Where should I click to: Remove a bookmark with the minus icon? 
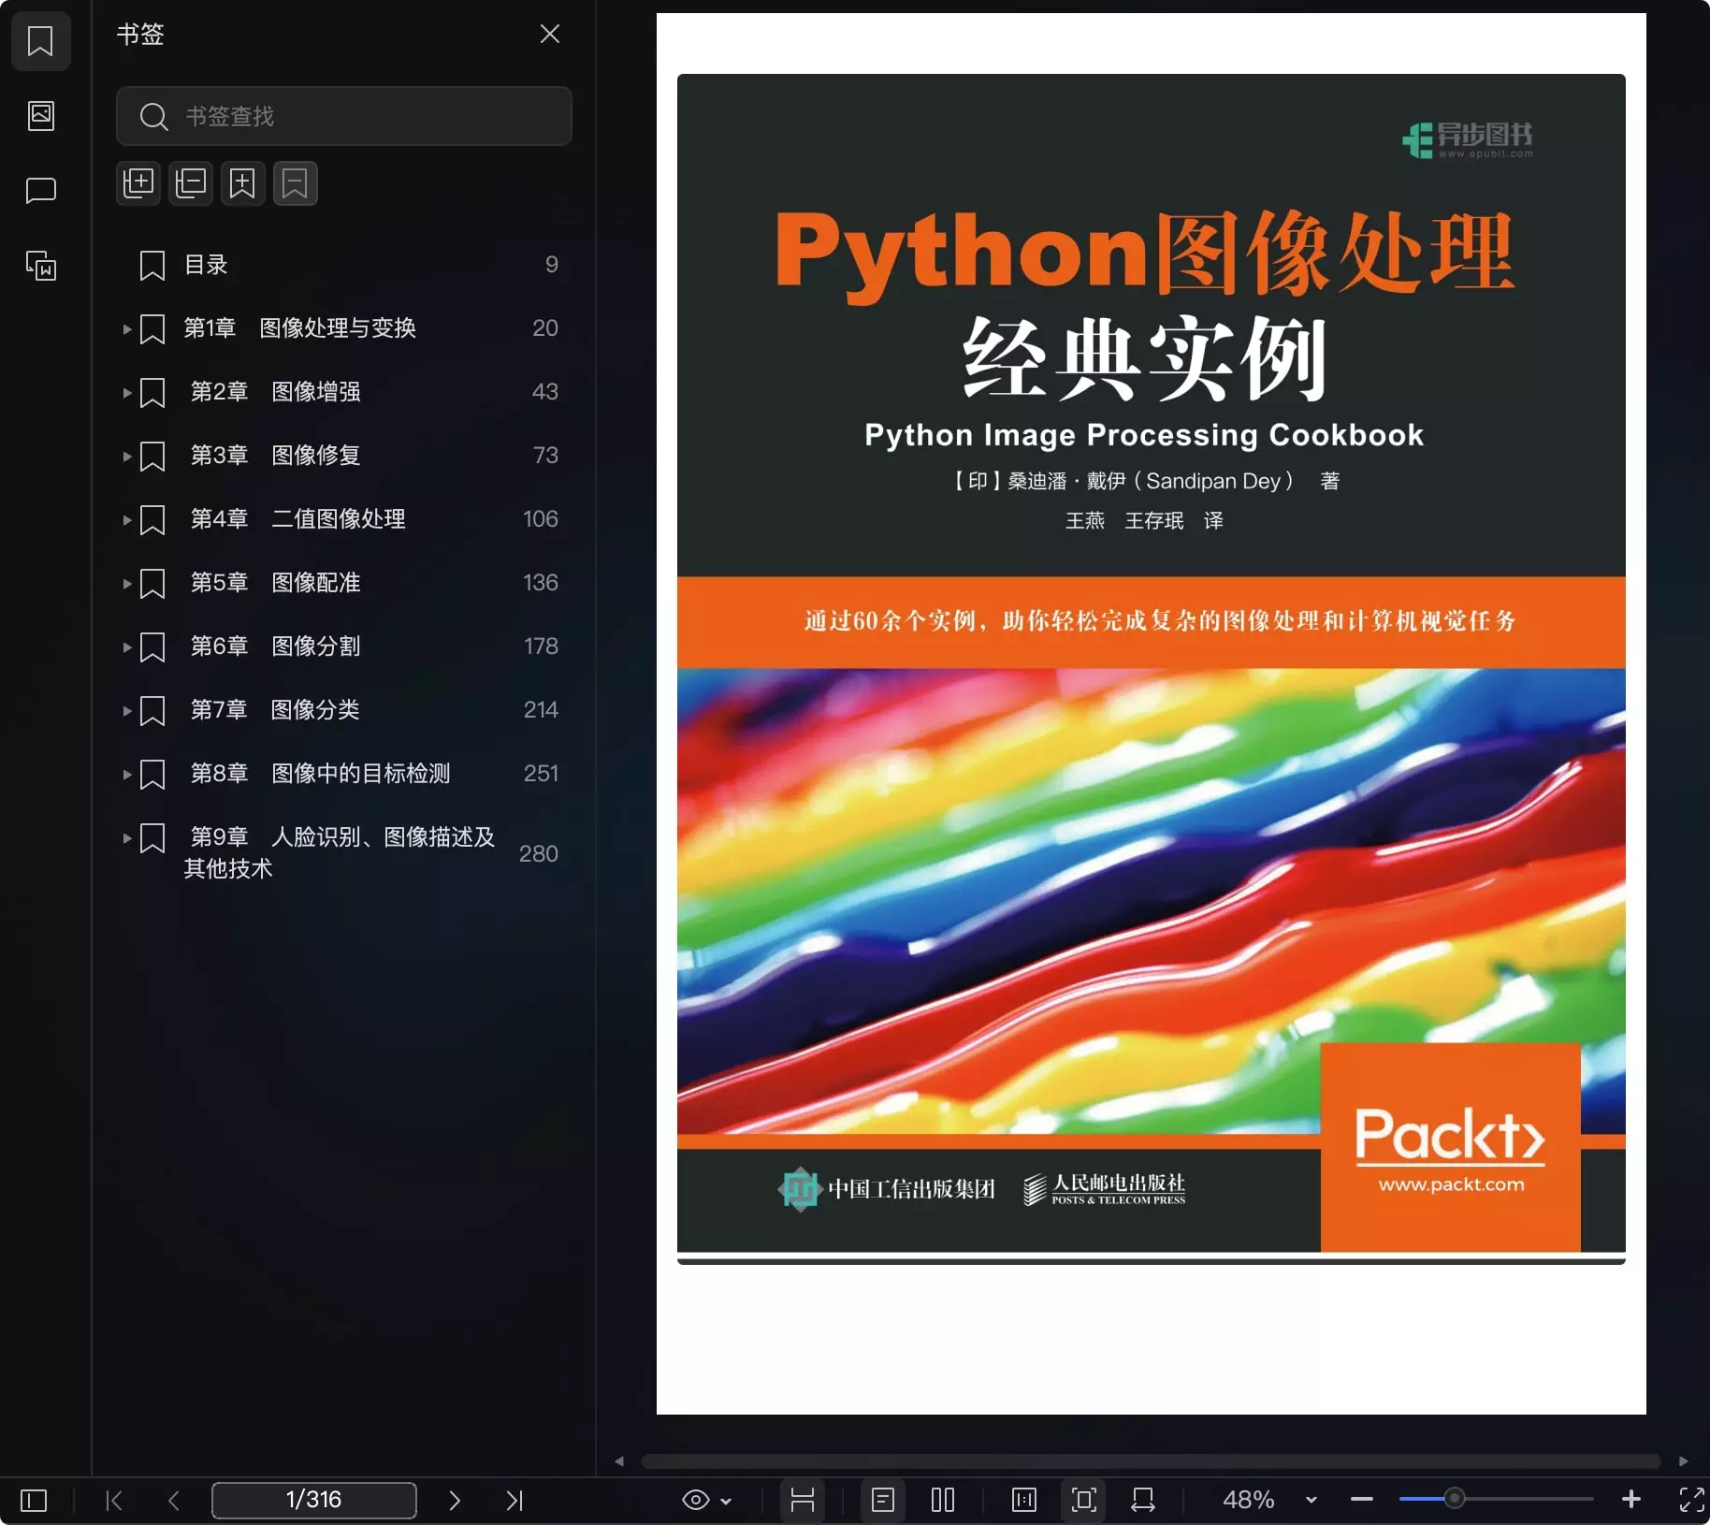click(295, 183)
